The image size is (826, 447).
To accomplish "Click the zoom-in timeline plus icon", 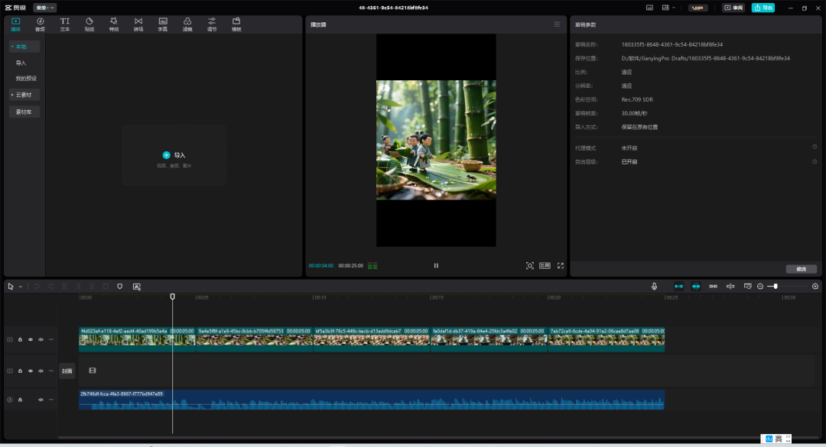I will click(815, 287).
